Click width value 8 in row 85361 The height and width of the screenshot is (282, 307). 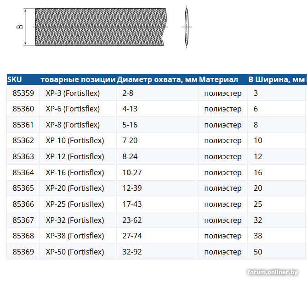(x=256, y=125)
